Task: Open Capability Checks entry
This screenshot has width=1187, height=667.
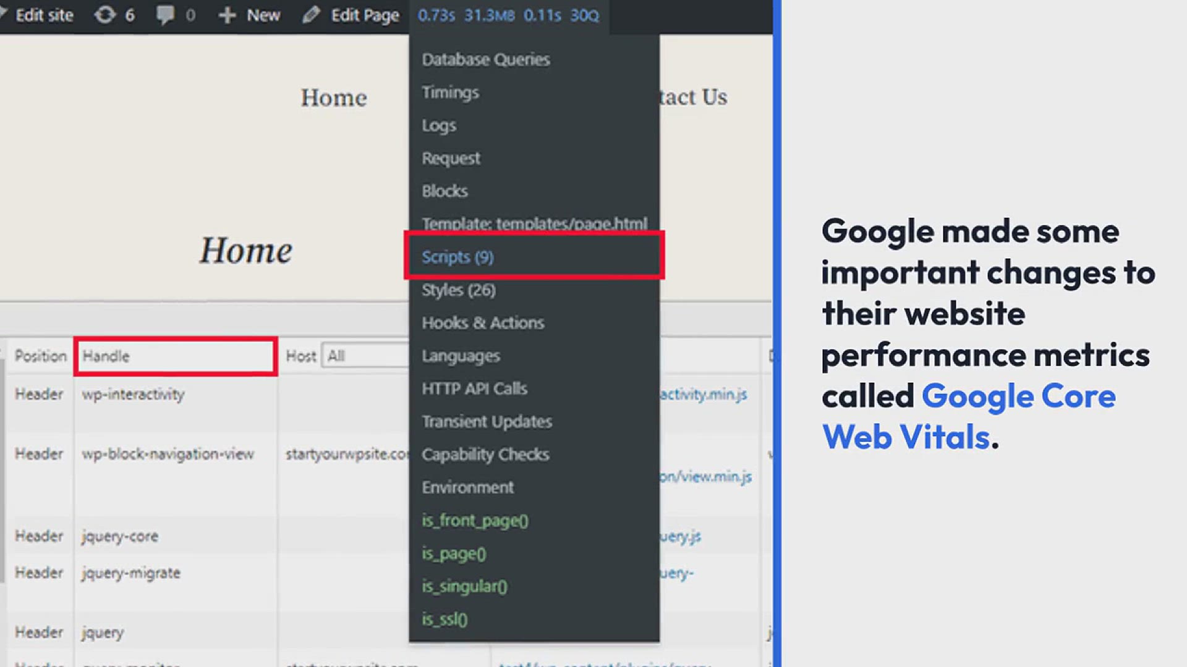Action: [x=485, y=455]
